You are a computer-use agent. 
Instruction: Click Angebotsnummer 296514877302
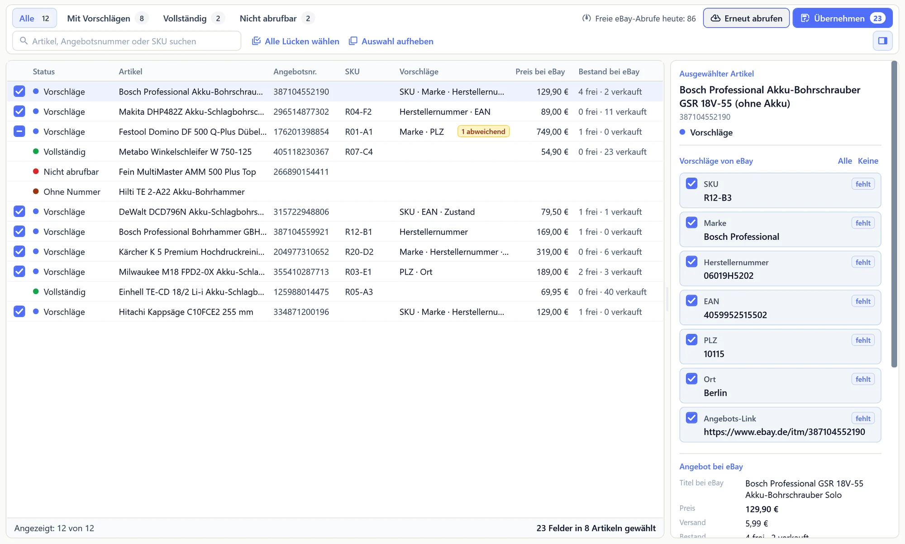click(301, 112)
